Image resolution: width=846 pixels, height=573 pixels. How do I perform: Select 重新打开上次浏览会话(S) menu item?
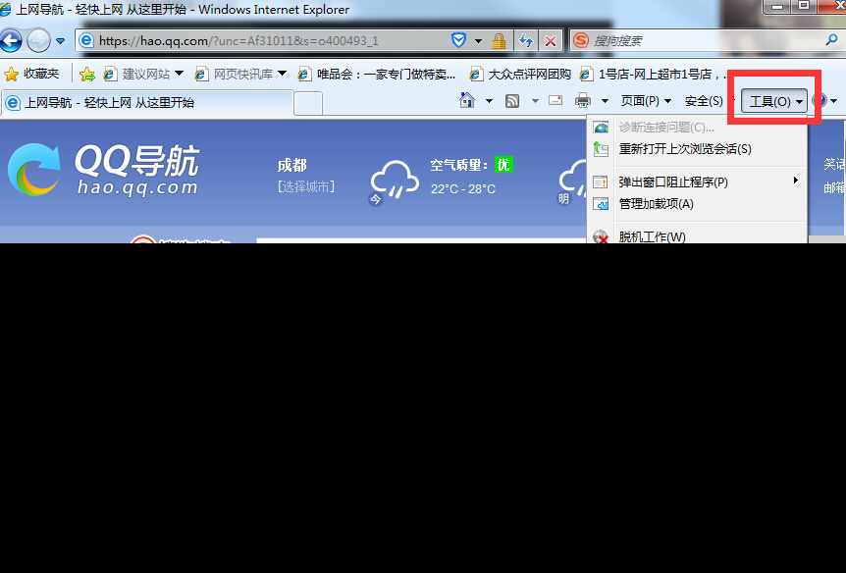click(x=697, y=149)
